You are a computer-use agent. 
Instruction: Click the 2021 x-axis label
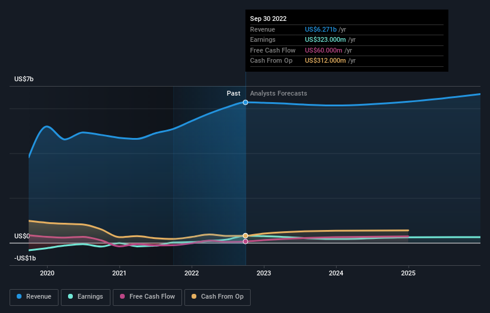tap(119, 273)
